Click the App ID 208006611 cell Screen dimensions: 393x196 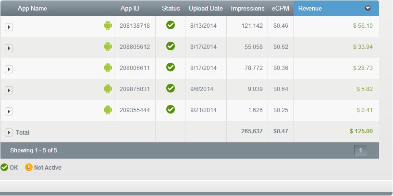pos(135,68)
